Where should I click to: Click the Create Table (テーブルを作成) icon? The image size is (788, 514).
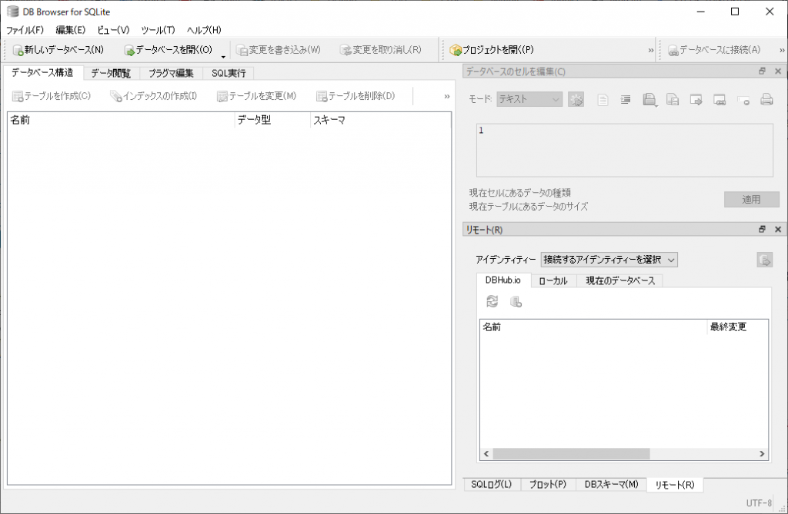(x=18, y=96)
